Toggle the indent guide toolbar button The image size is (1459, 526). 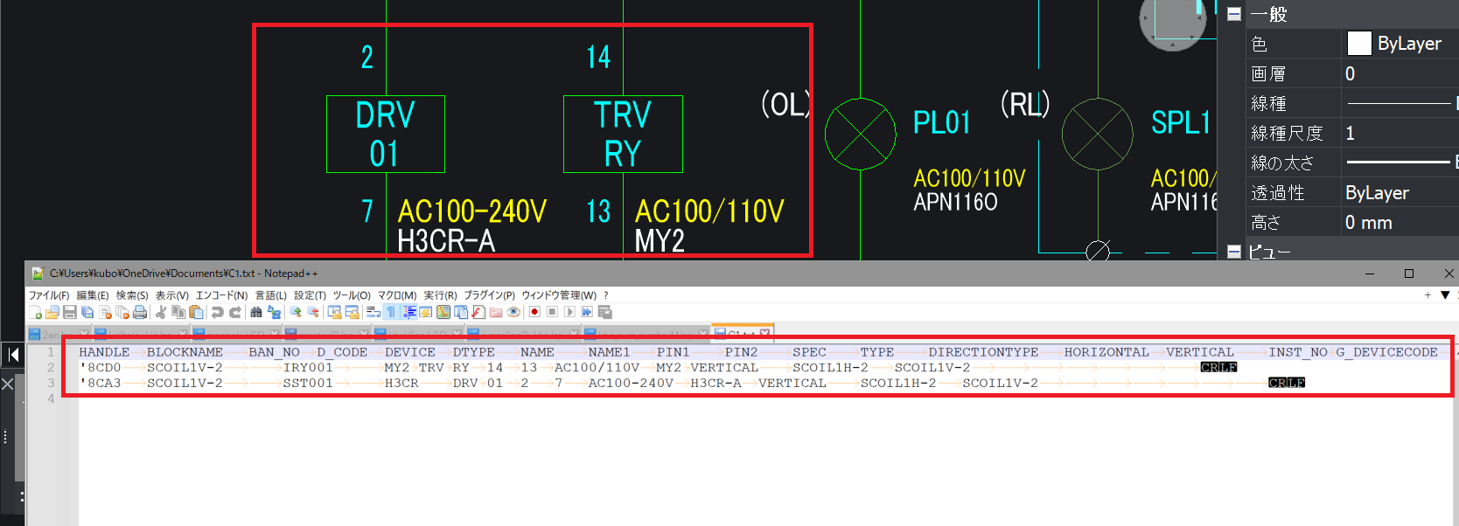pos(408,312)
